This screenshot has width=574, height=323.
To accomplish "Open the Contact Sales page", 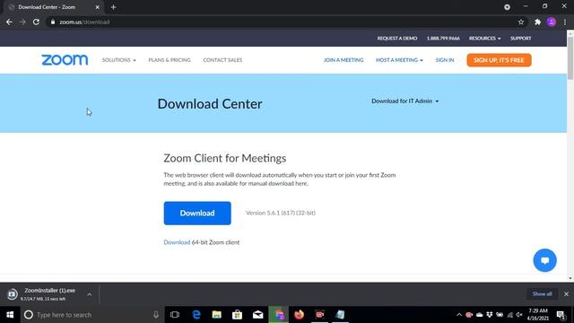I will (x=222, y=60).
